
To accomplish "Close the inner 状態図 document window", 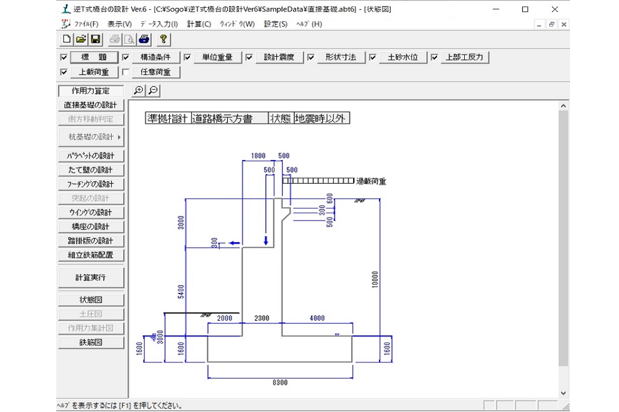I will [564, 25].
